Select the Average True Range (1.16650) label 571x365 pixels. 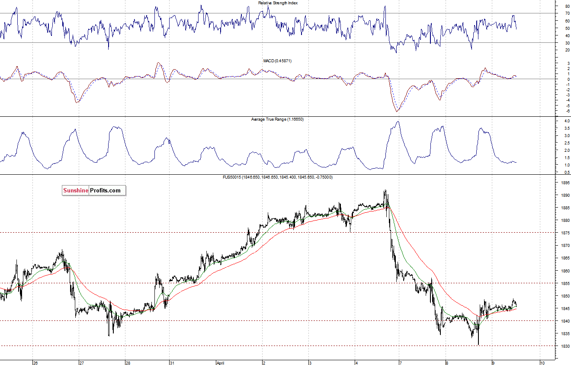277,119
